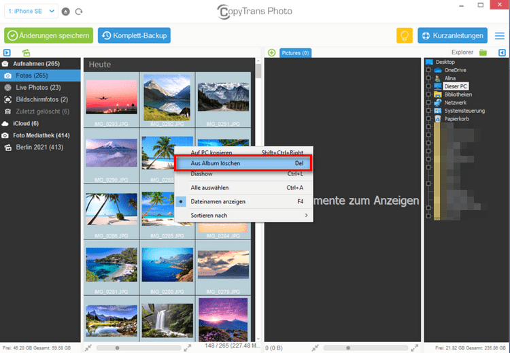Select Fotos (265) album

[x=40, y=75]
